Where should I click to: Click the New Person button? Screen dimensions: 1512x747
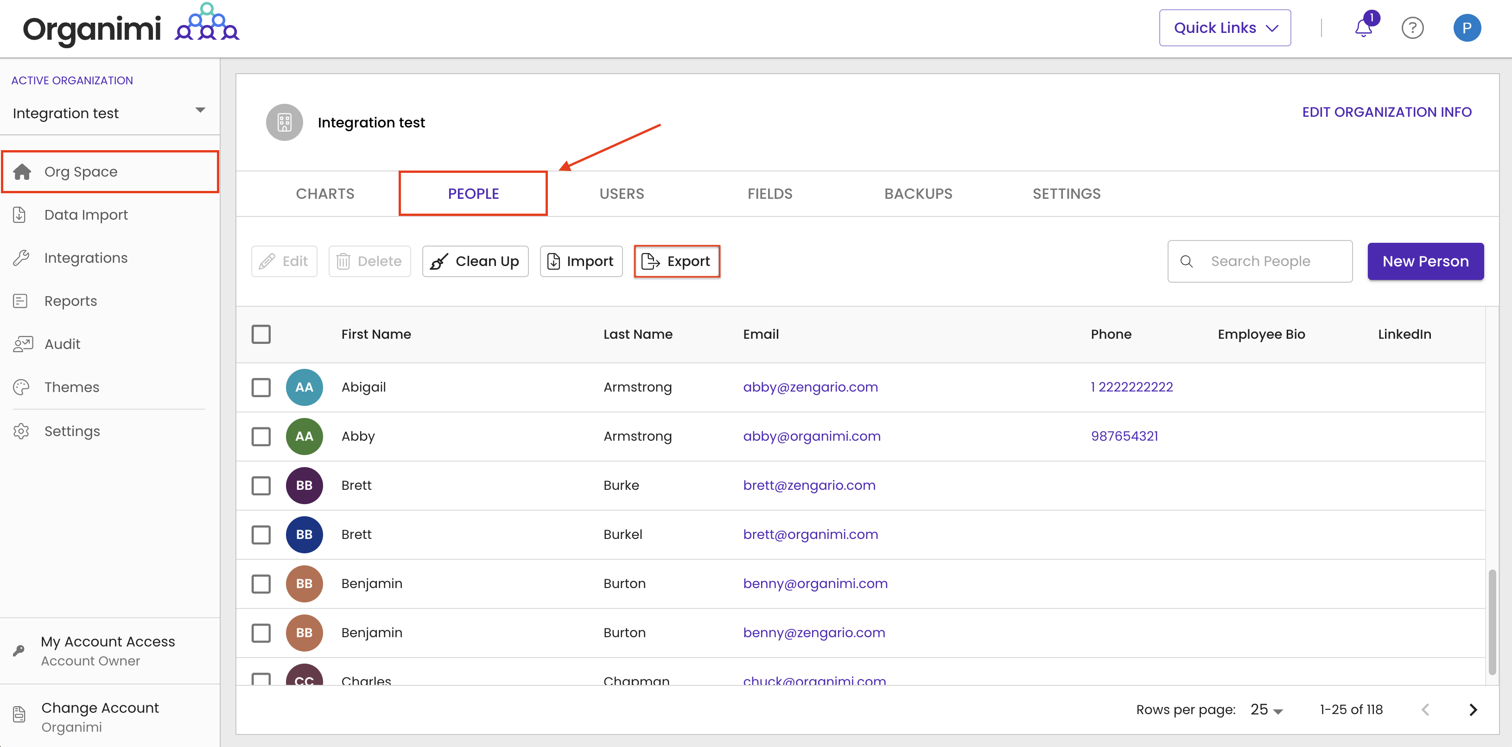(1425, 261)
